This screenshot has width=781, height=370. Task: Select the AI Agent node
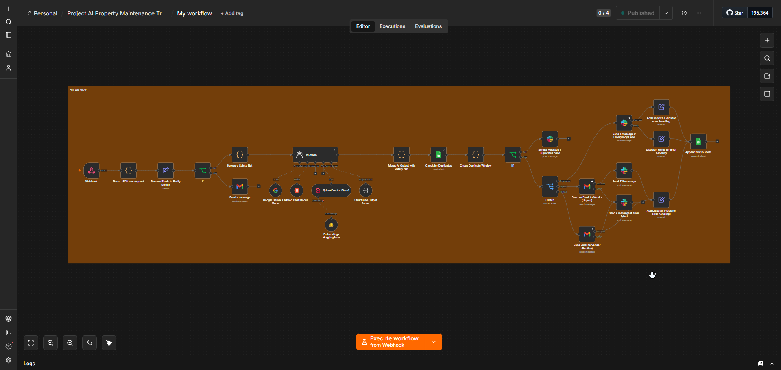tap(315, 155)
